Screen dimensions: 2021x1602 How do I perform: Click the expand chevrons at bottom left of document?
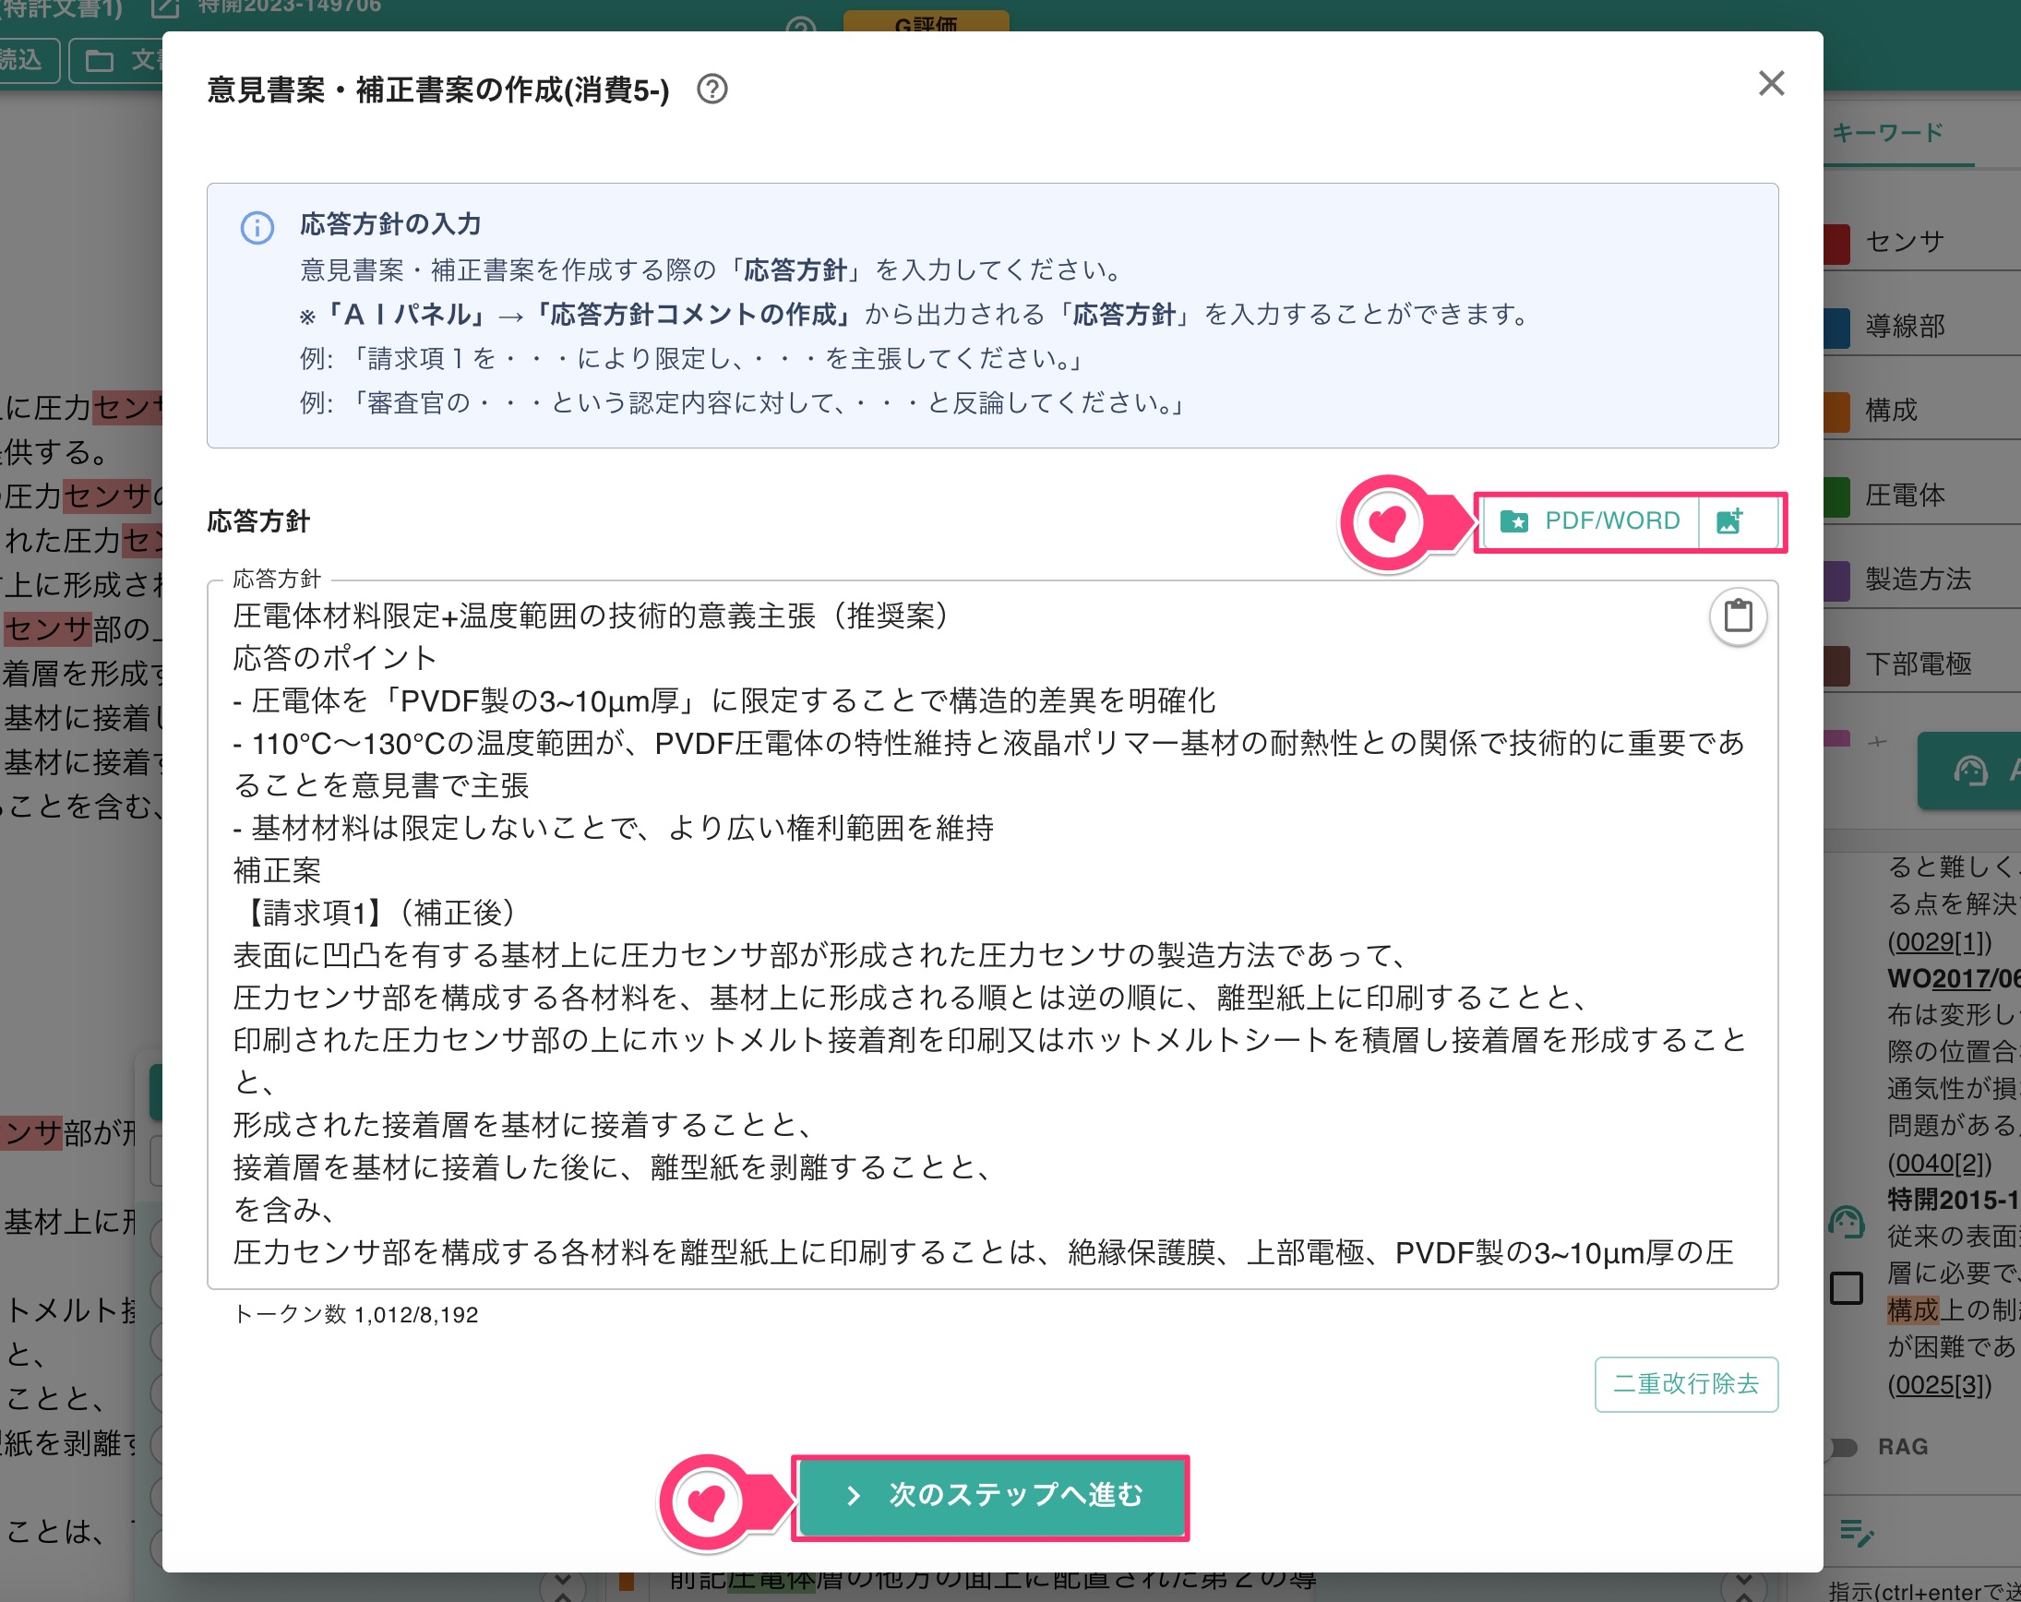(562, 1587)
